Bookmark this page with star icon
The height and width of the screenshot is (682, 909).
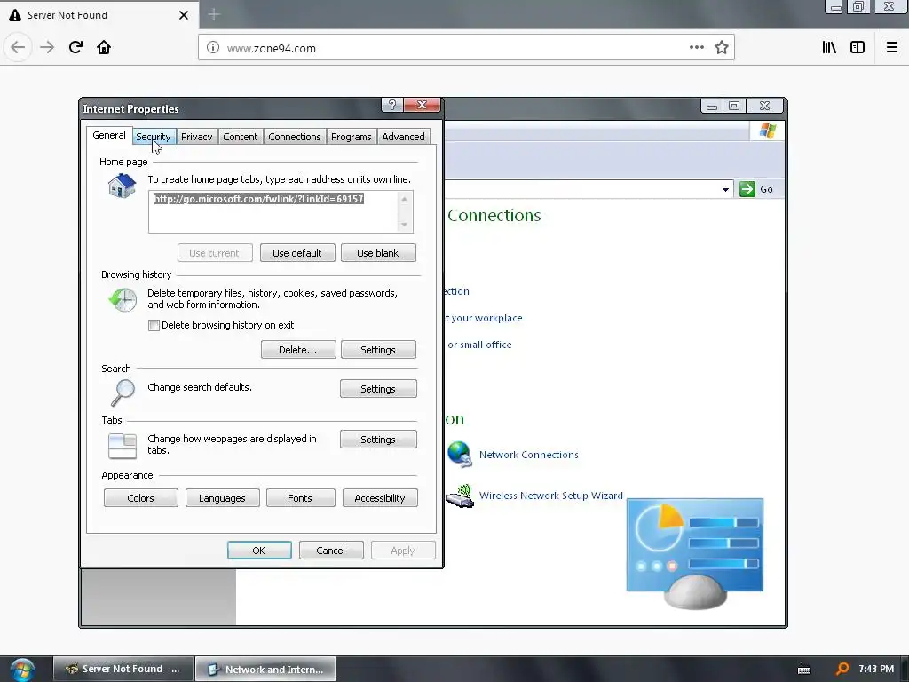pyautogui.click(x=721, y=48)
